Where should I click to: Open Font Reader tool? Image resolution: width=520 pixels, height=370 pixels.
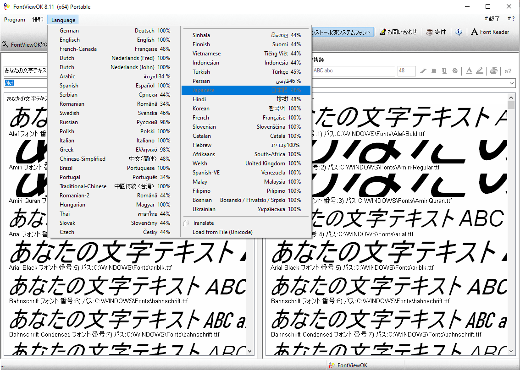[x=490, y=32]
